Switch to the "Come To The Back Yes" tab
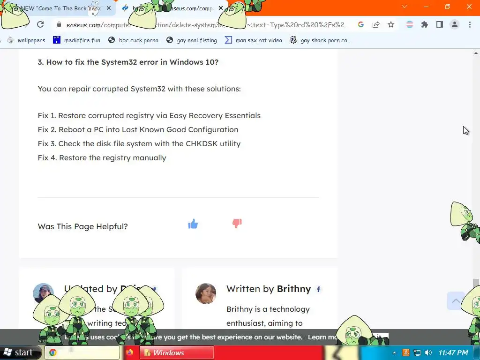 [x=58, y=8]
